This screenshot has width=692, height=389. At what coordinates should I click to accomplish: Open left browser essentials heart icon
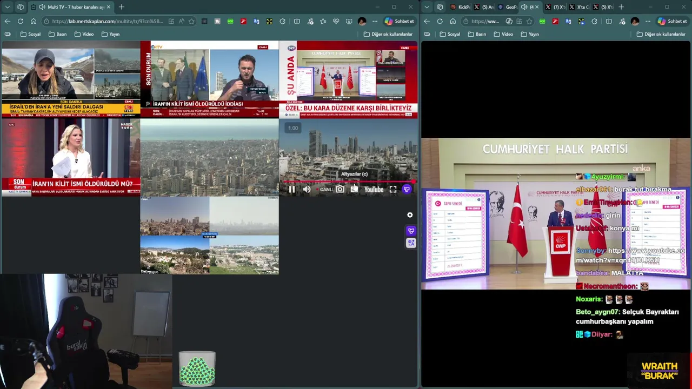[336, 21]
